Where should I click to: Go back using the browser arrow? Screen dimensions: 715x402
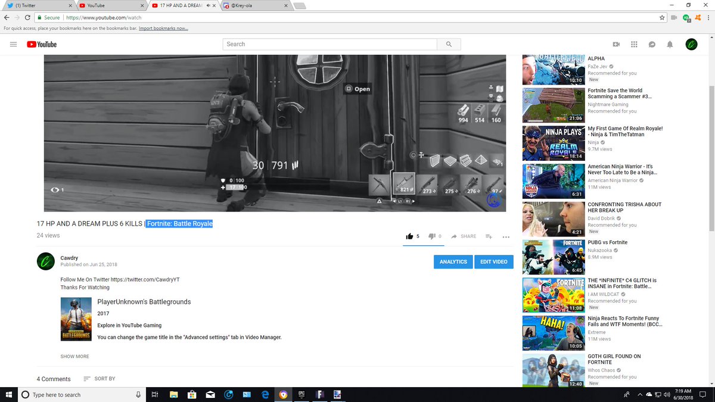[x=7, y=18]
